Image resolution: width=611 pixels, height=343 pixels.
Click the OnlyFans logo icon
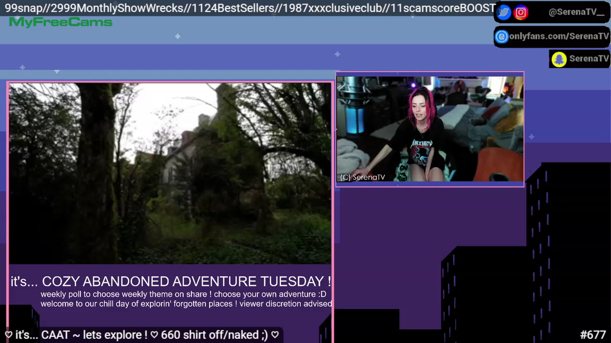(502, 37)
